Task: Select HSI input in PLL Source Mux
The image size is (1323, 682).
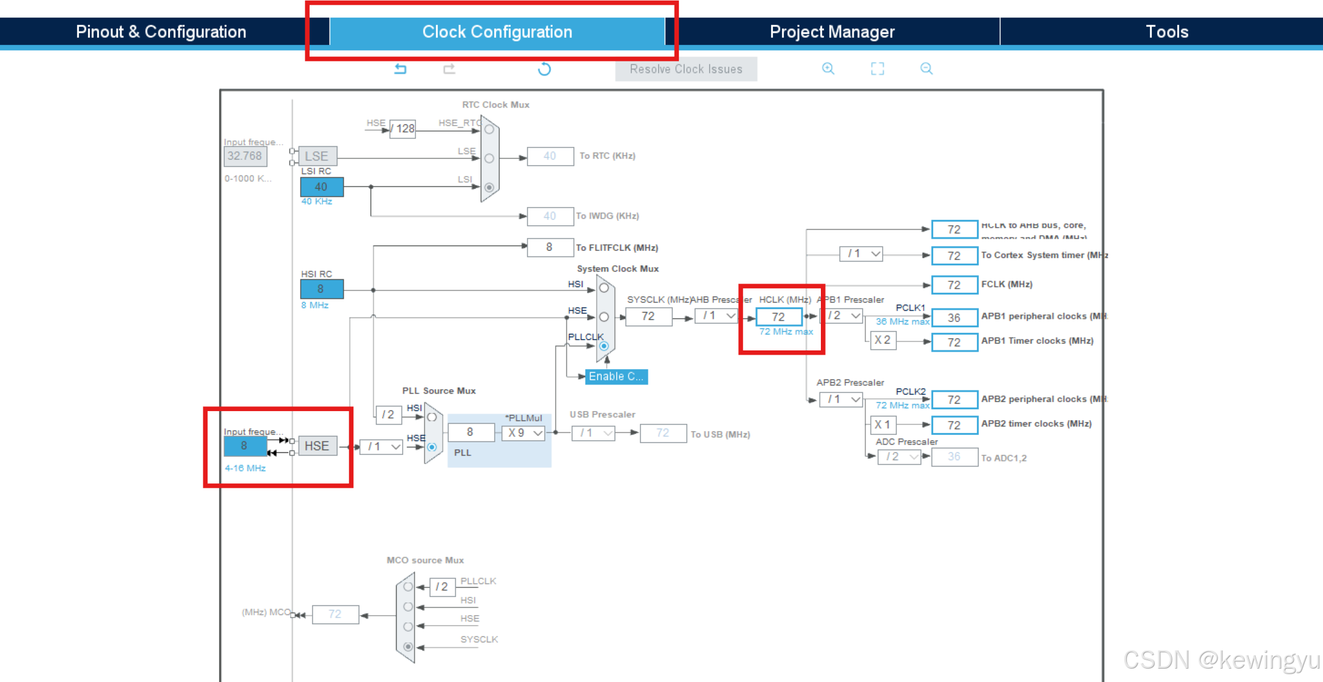Action: click(432, 417)
